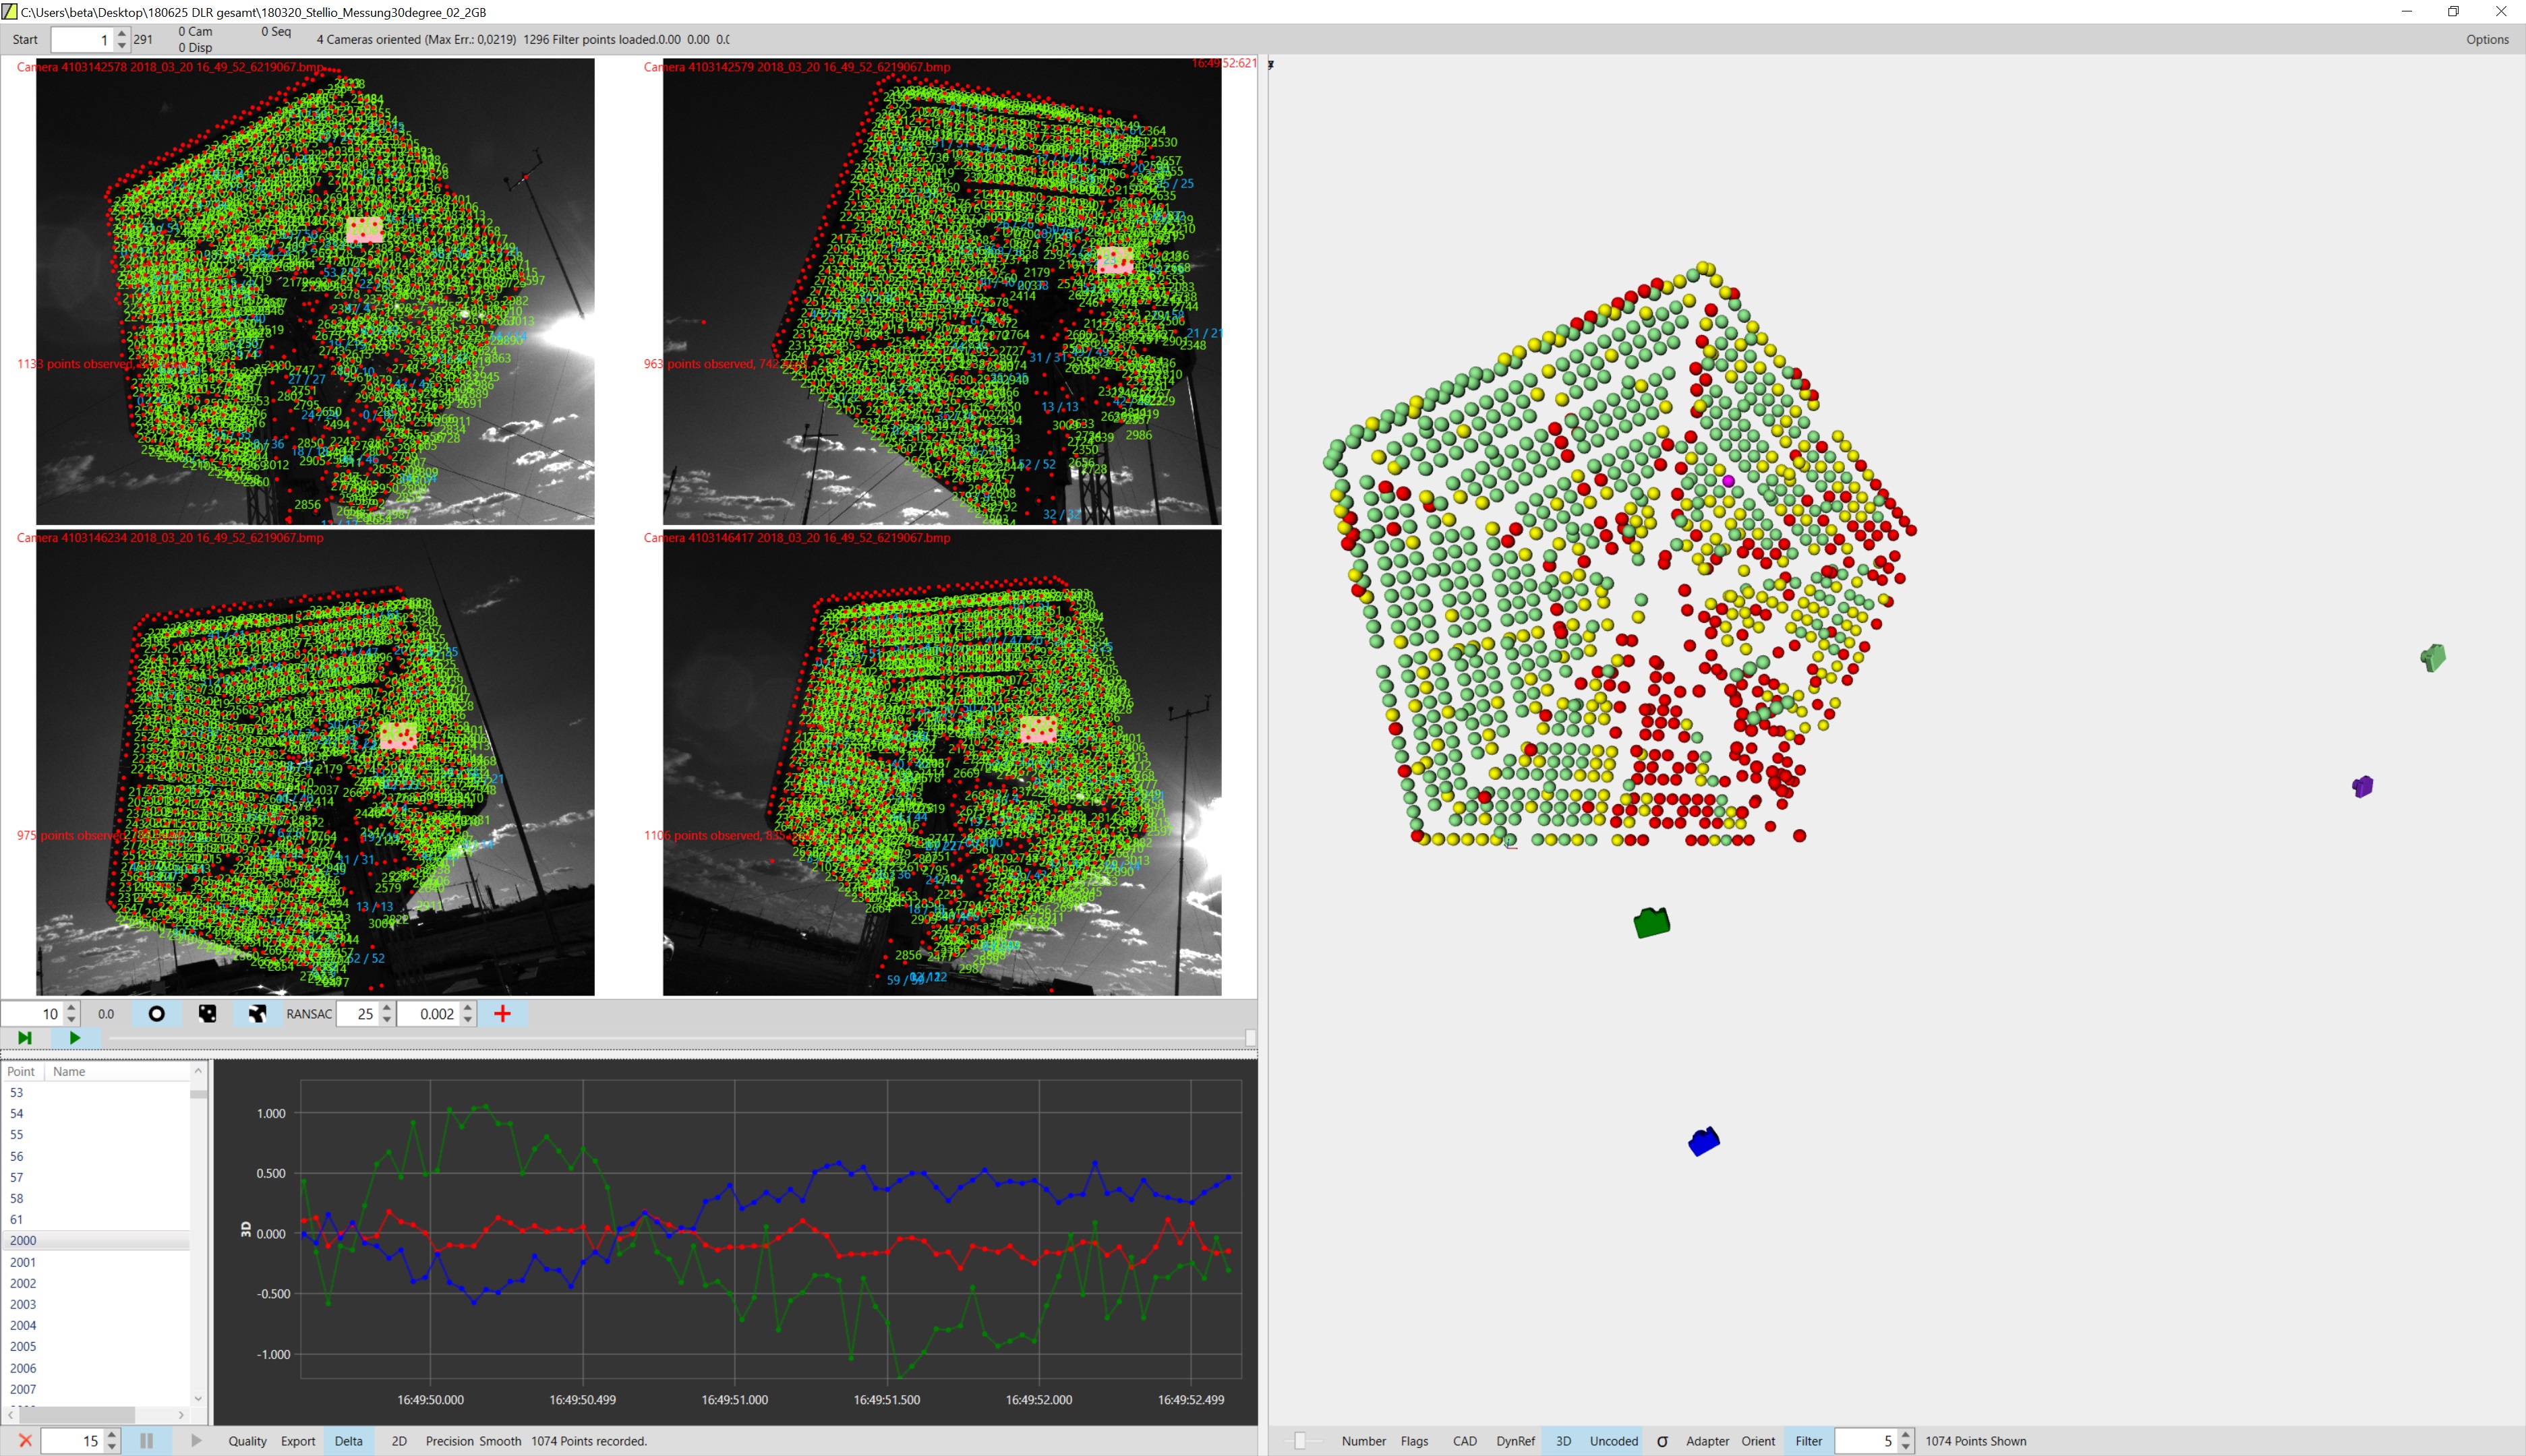The height and width of the screenshot is (1456, 2526).
Task: Click the ring-coded target icon
Action: (x=257, y=1014)
